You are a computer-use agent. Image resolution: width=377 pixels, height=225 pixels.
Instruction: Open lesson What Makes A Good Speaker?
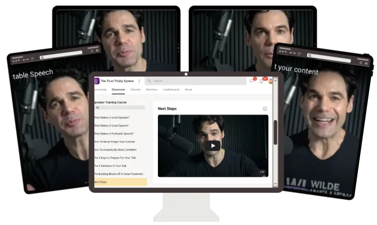pos(112,118)
